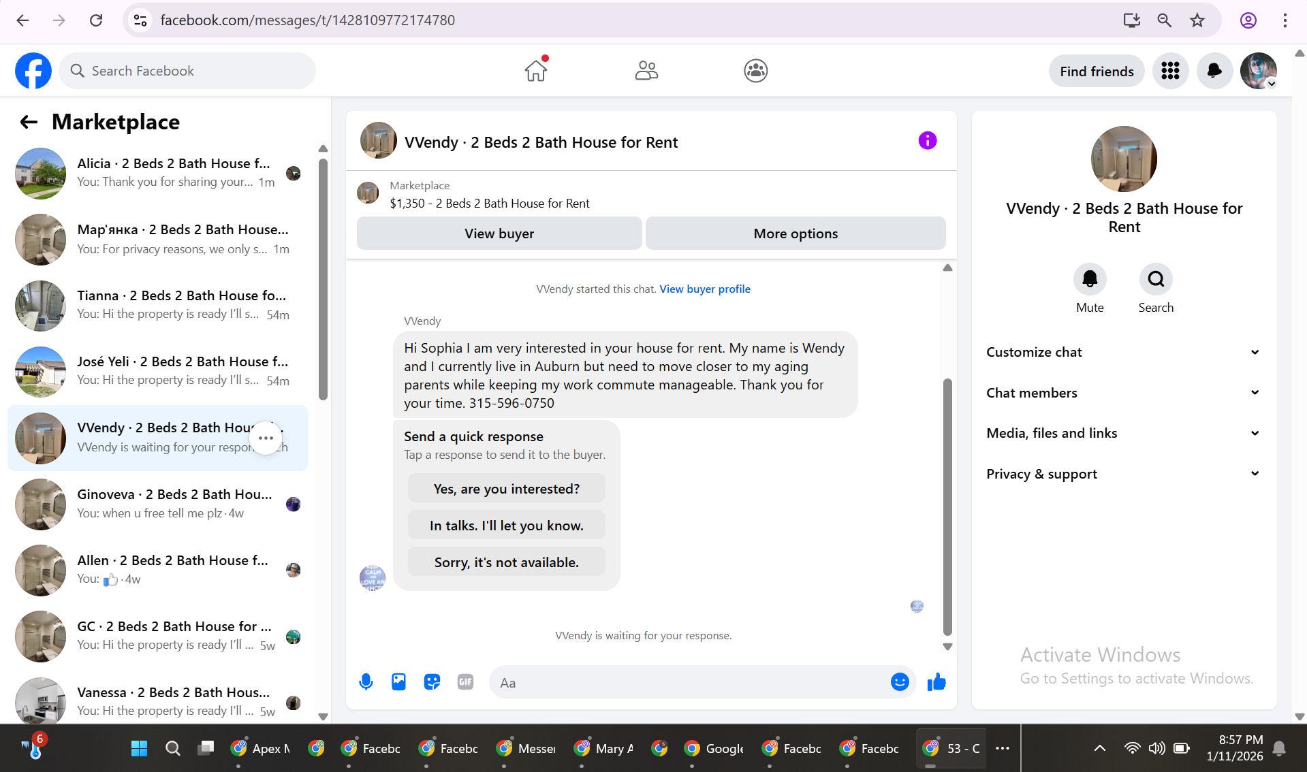Open the emoji picker in message box
1307x772 pixels.
pos(900,681)
